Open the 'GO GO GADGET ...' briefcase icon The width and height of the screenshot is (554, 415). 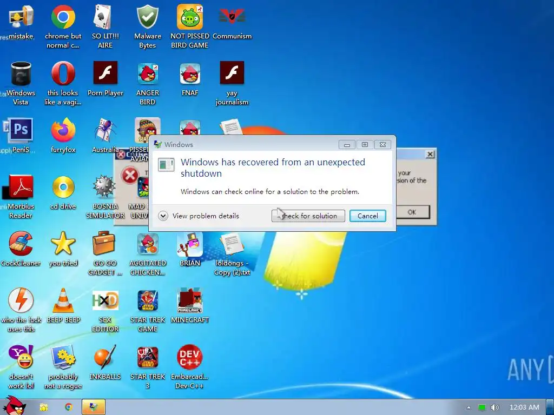point(104,244)
